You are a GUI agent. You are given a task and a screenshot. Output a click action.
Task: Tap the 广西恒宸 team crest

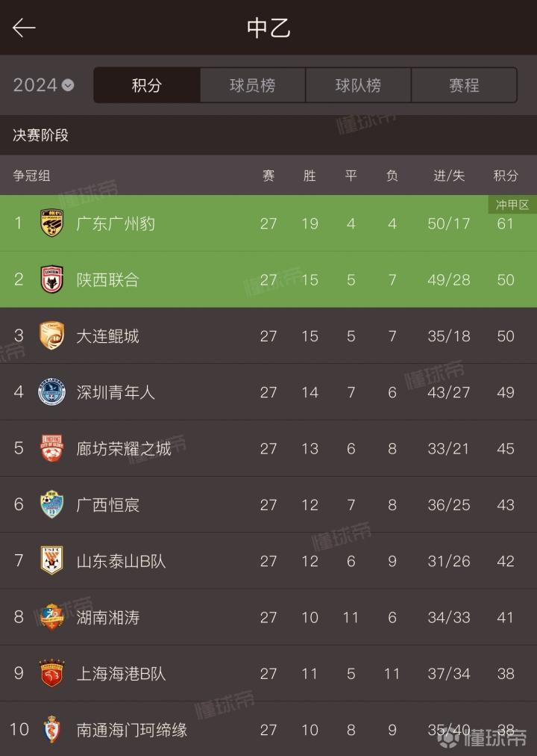pyautogui.click(x=51, y=505)
